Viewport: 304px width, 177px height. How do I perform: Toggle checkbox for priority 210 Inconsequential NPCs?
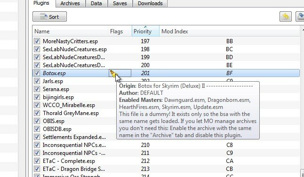pyautogui.click(x=37, y=145)
